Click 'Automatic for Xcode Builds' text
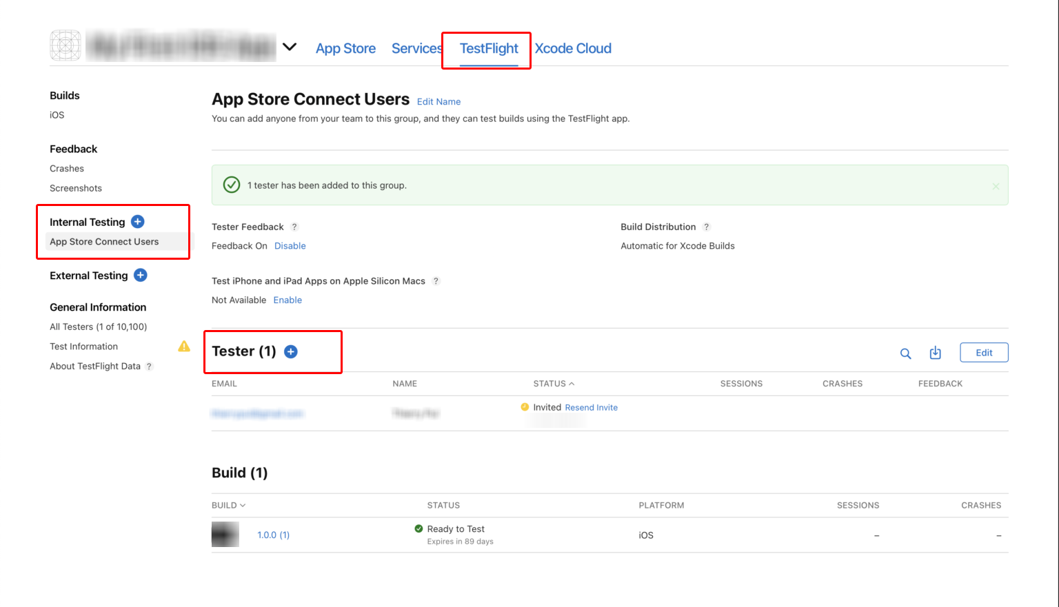 (678, 246)
